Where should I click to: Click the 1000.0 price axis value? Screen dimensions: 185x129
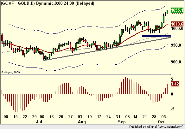(x=177, y=28)
